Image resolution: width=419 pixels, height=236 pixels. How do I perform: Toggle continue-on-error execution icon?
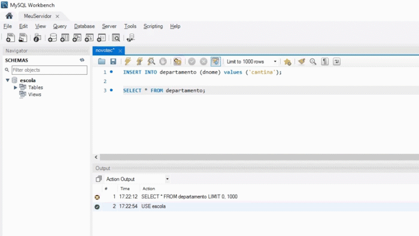[177, 62]
